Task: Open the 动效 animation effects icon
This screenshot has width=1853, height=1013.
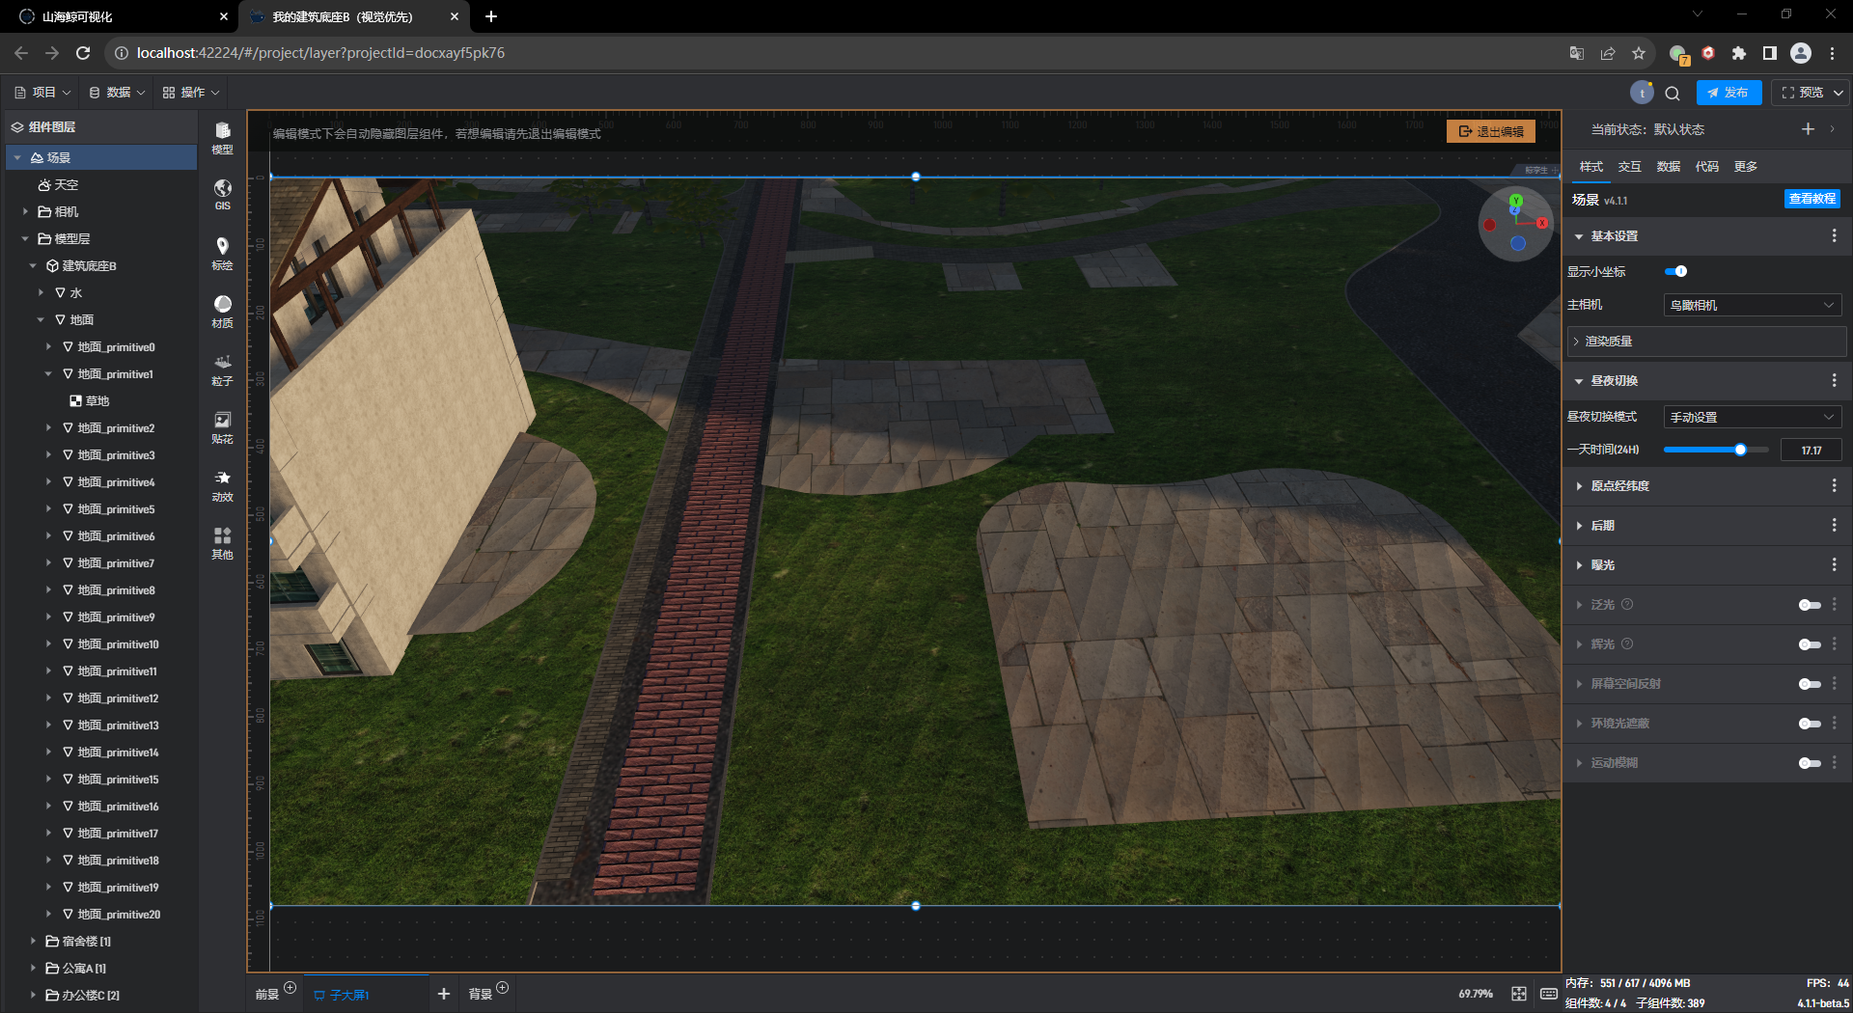Action: pos(222,484)
